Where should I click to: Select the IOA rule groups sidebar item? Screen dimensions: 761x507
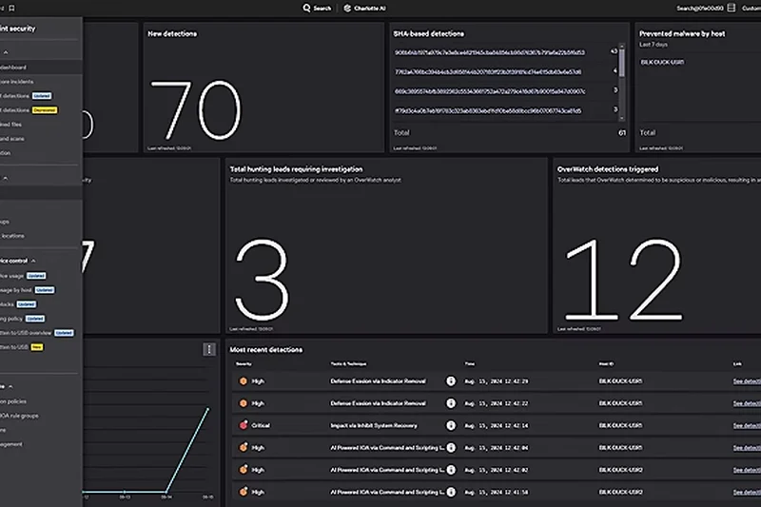(x=19, y=415)
